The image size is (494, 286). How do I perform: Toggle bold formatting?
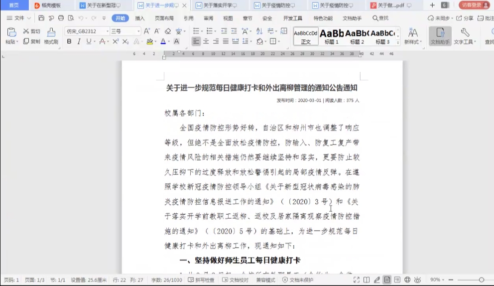point(69,41)
